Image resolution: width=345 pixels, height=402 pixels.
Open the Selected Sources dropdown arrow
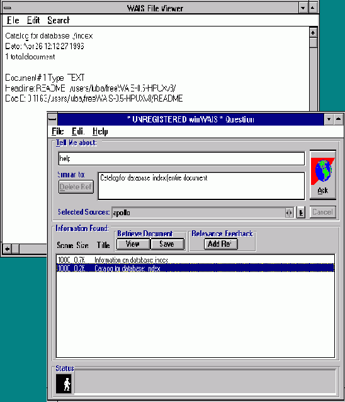(x=301, y=213)
